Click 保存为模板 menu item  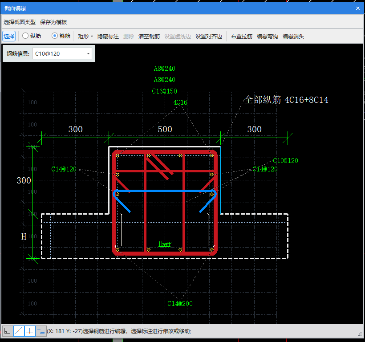coord(53,22)
